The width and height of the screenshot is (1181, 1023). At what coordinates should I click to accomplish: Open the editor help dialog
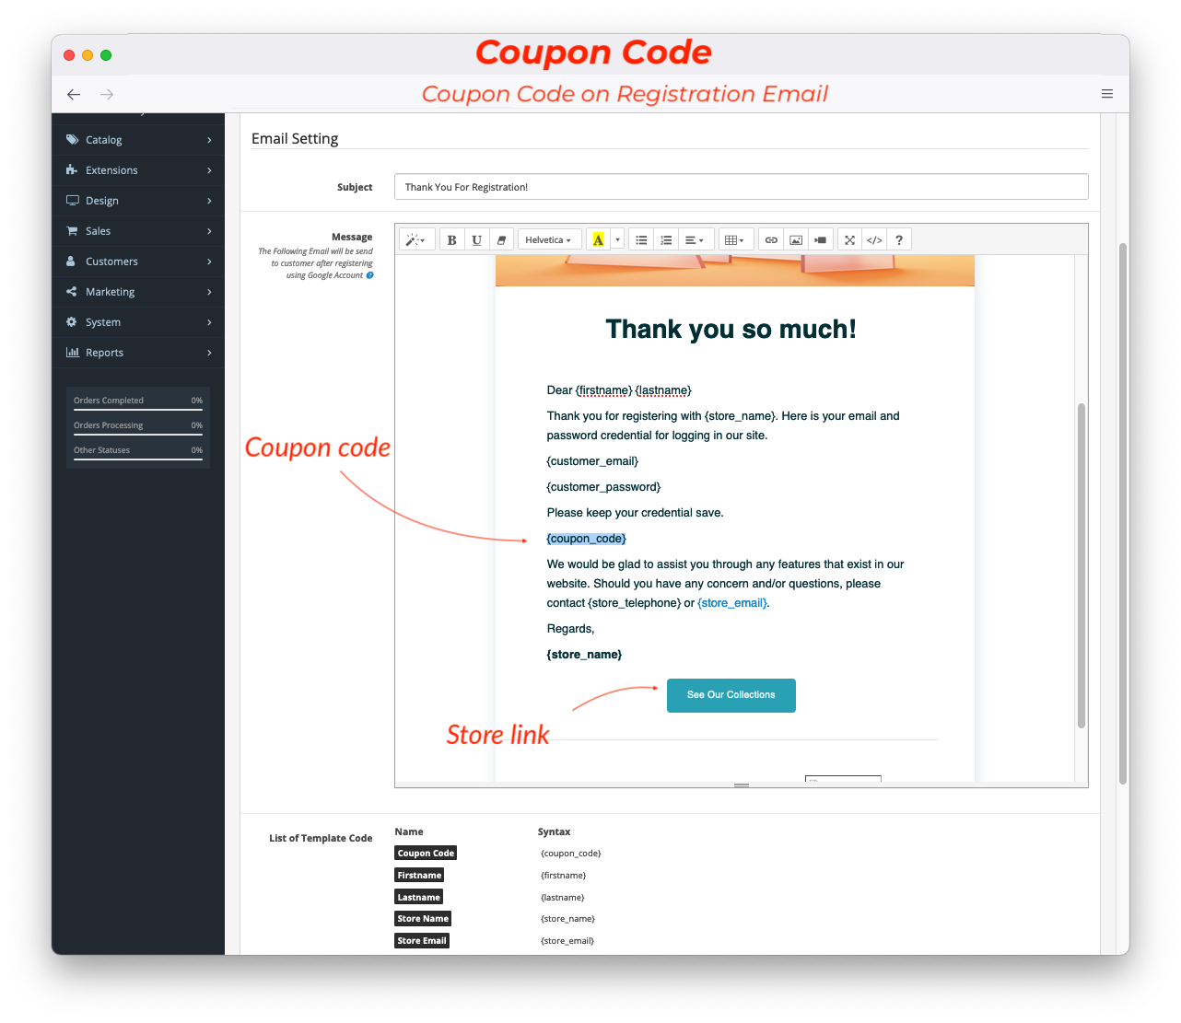coord(899,240)
